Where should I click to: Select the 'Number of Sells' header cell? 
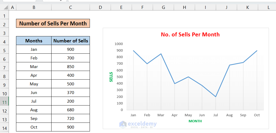(70, 41)
